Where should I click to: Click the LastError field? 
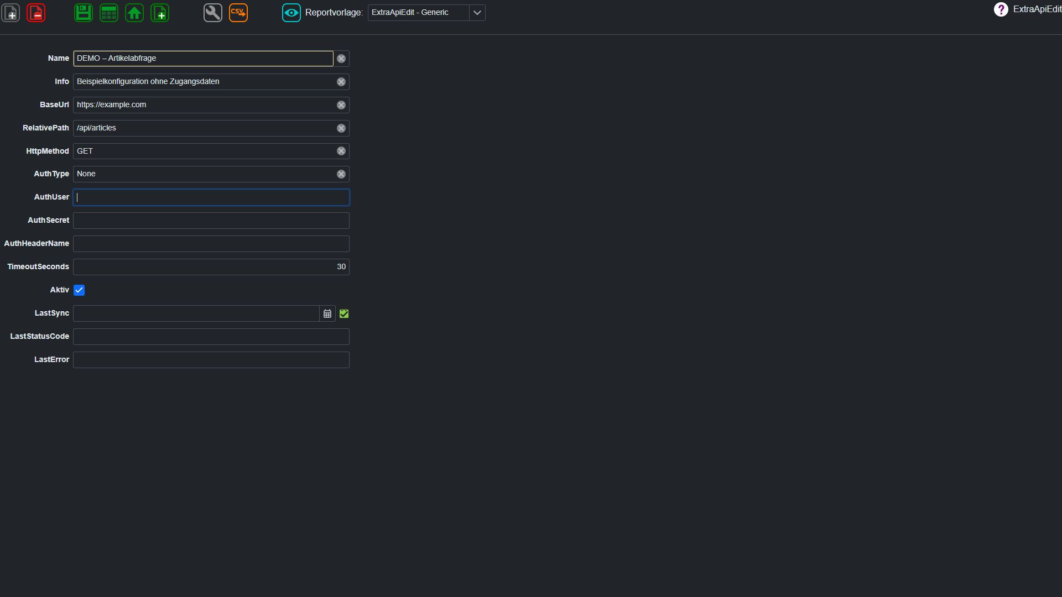[211, 360]
